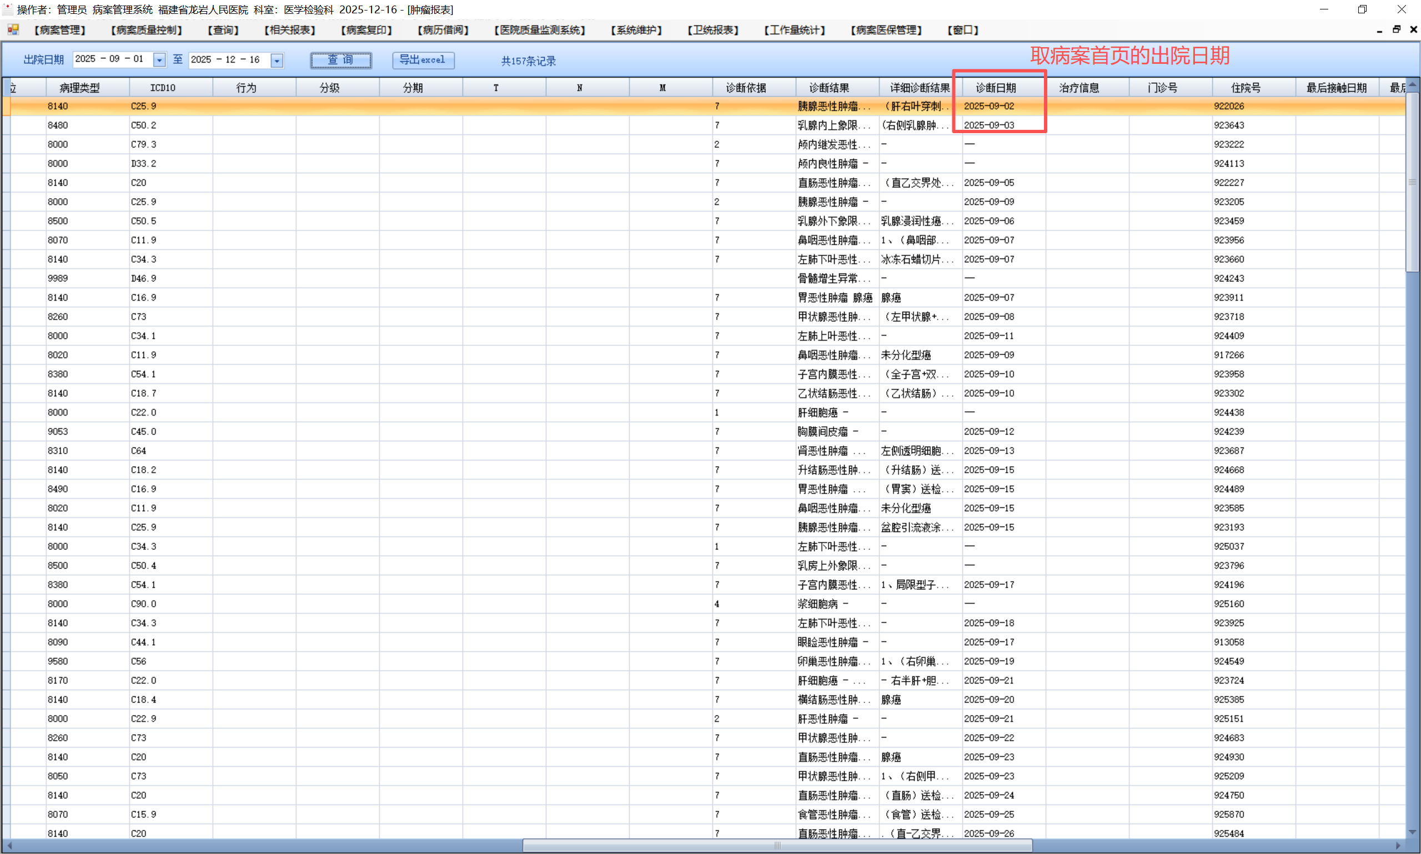Click the 诊断日期 column header
The height and width of the screenshot is (854, 1421).
coord(996,88)
